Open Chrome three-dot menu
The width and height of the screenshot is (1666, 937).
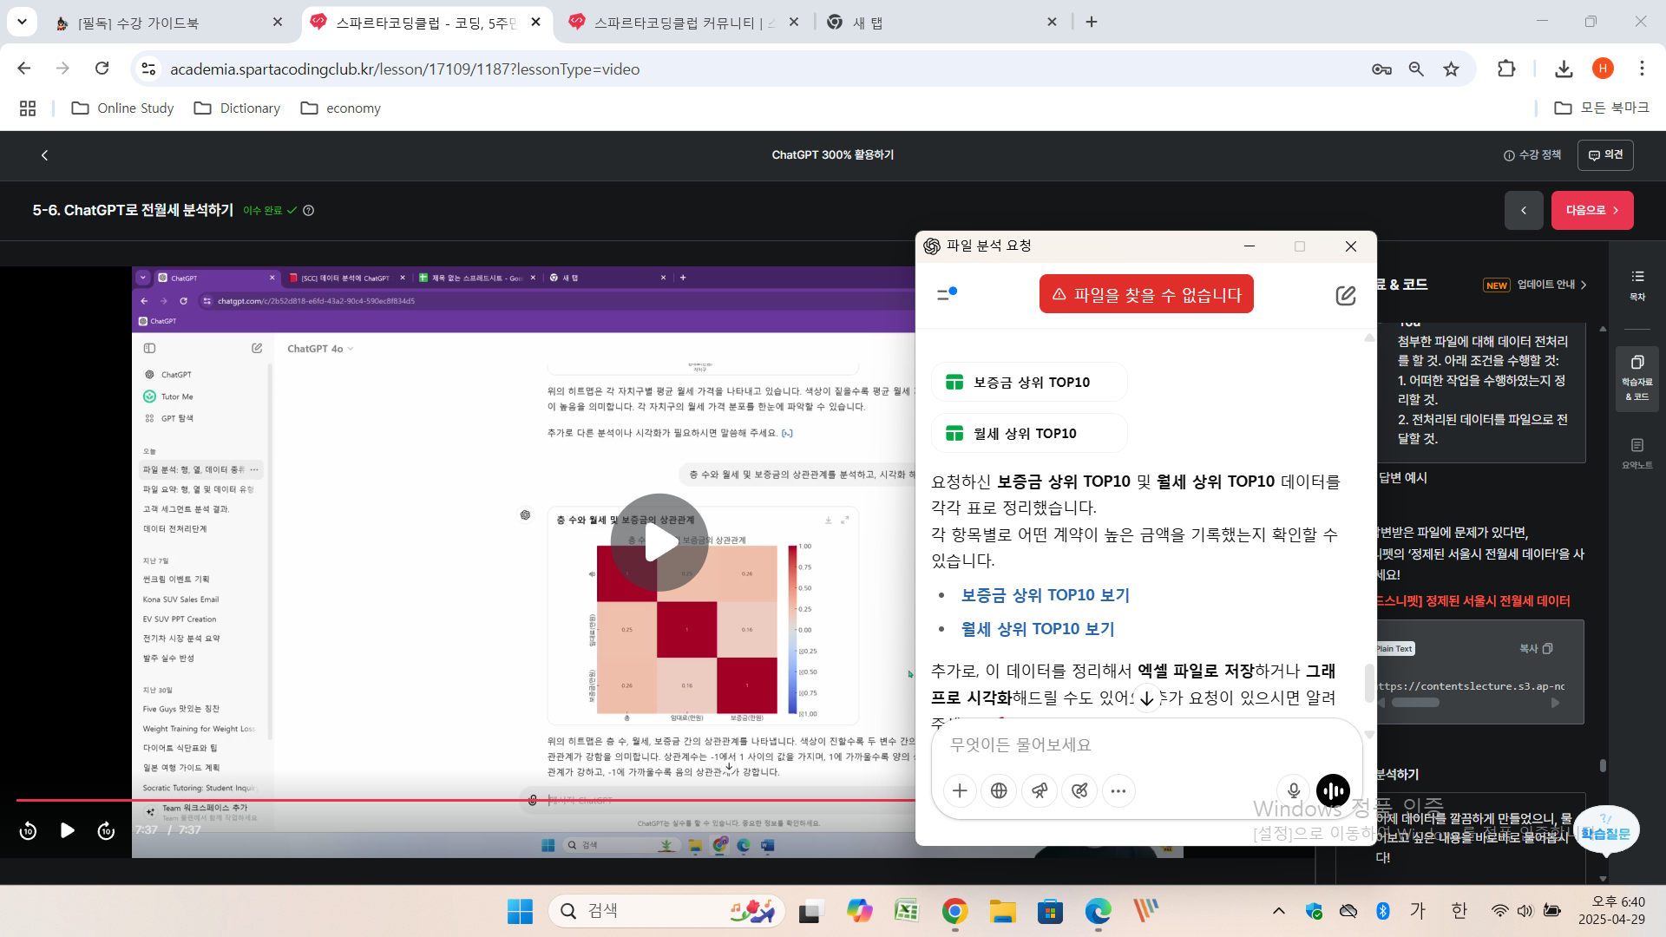[1642, 69]
